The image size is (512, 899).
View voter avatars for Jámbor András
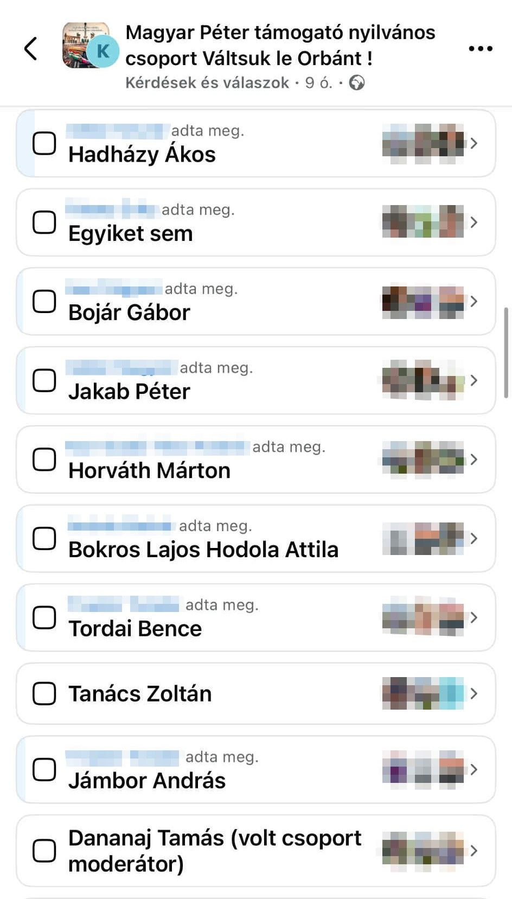423,769
